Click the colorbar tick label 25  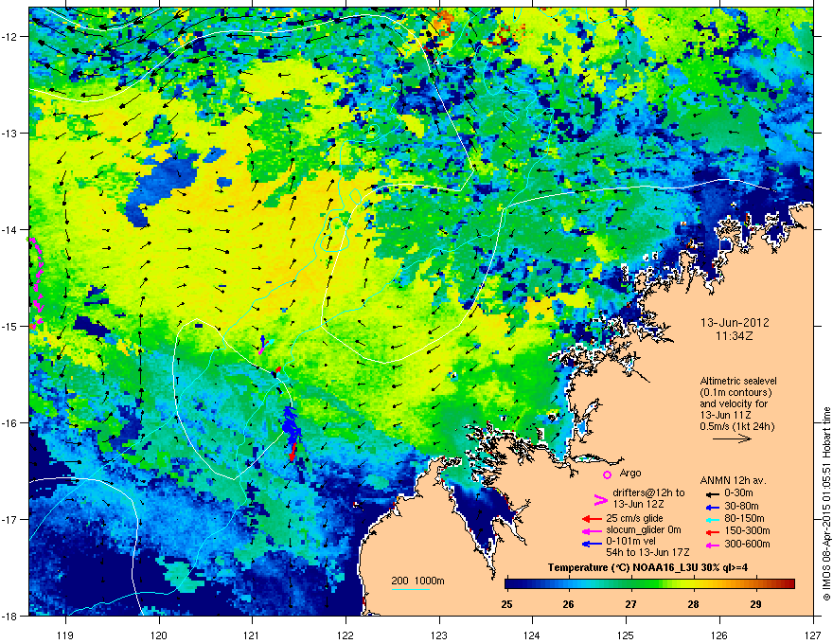tap(506, 604)
